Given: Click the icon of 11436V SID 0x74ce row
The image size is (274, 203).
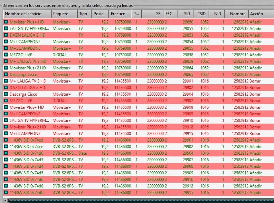Looking at the screenshot, I should [6, 146].
